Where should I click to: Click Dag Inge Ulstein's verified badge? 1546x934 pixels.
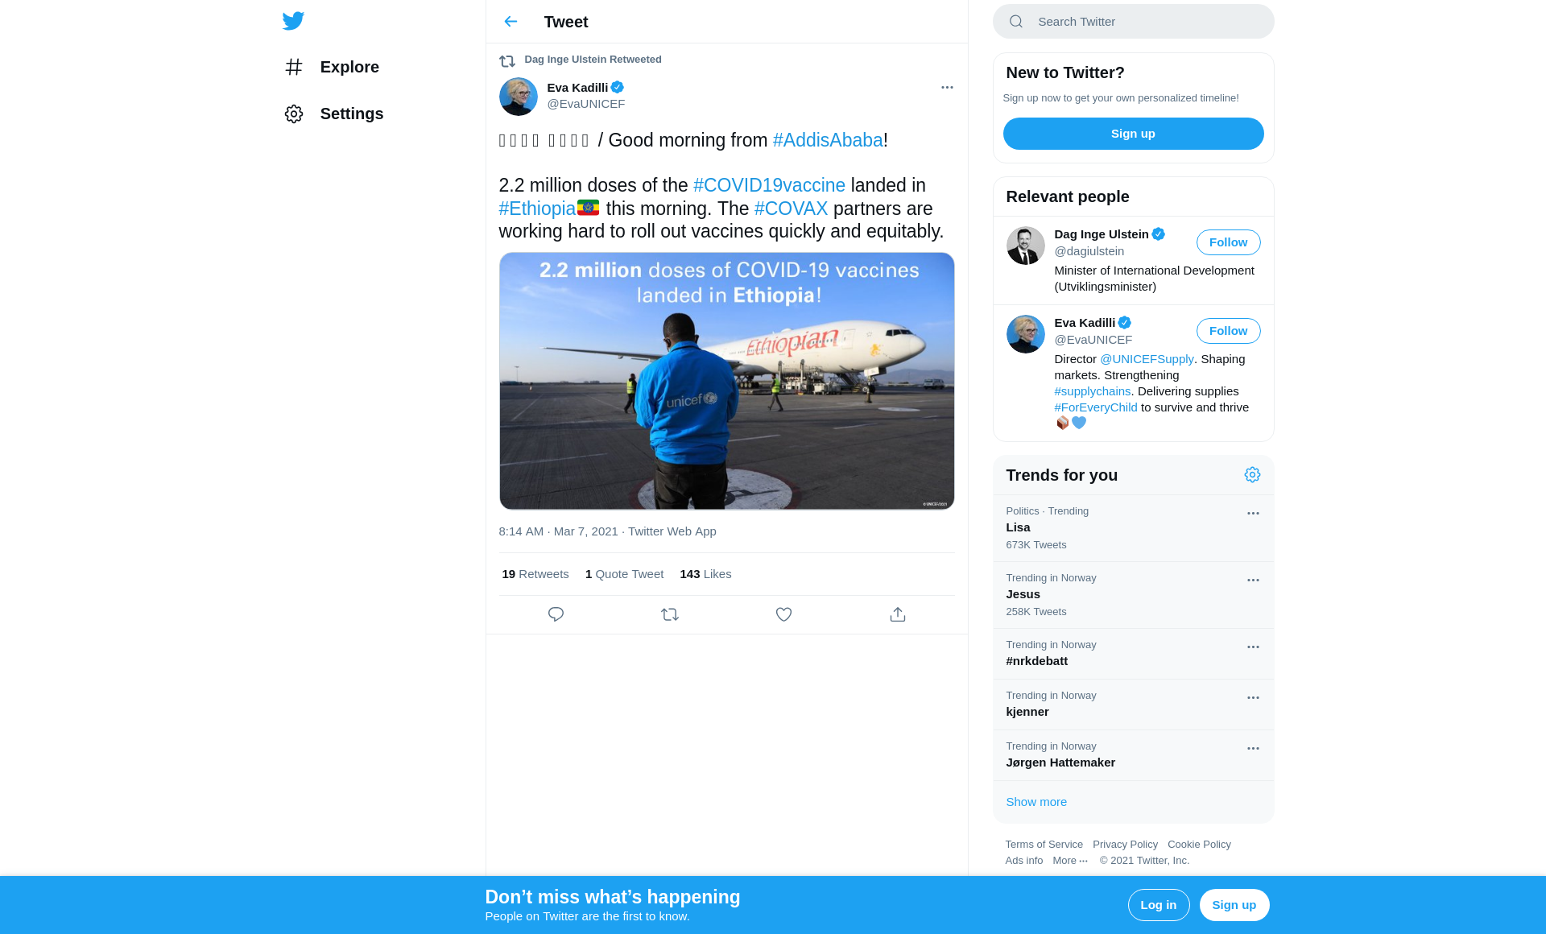(1158, 234)
